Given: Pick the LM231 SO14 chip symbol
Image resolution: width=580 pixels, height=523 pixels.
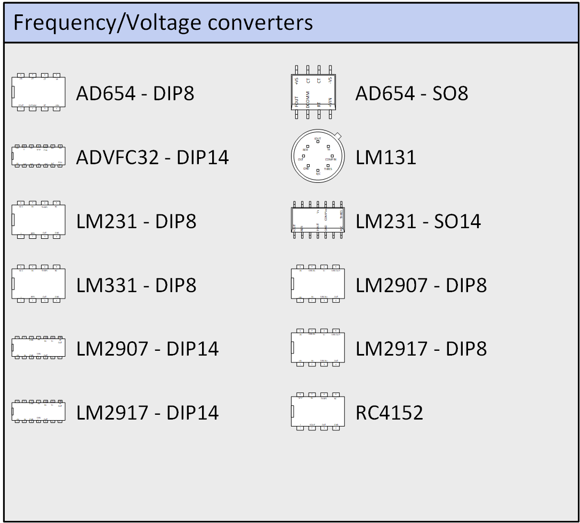Looking at the screenshot, I should click(318, 220).
